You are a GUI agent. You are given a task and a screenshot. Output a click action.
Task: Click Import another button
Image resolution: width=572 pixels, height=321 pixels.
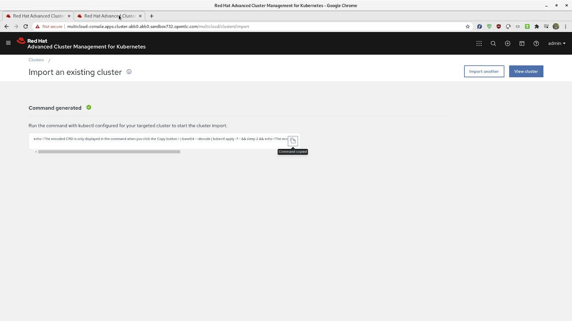[x=484, y=71]
